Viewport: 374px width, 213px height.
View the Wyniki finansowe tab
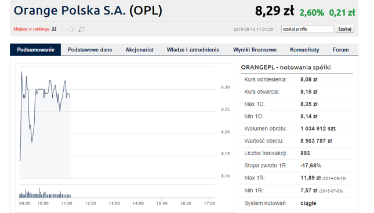point(255,50)
